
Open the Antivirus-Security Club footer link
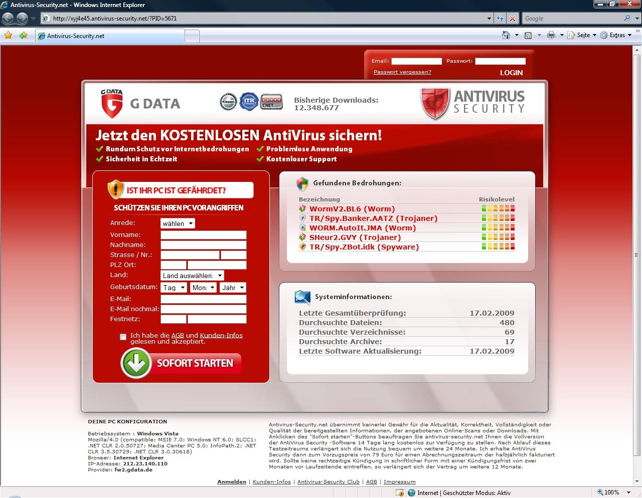[329, 481]
